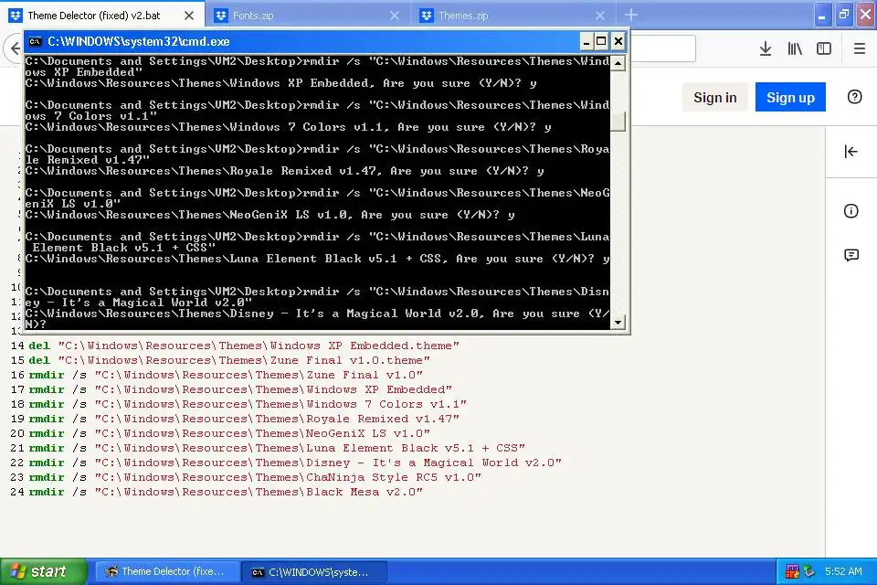Image resolution: width=877 pixels, height=585 pixels.
Task: Open the browser library icon
Action: 795,48
